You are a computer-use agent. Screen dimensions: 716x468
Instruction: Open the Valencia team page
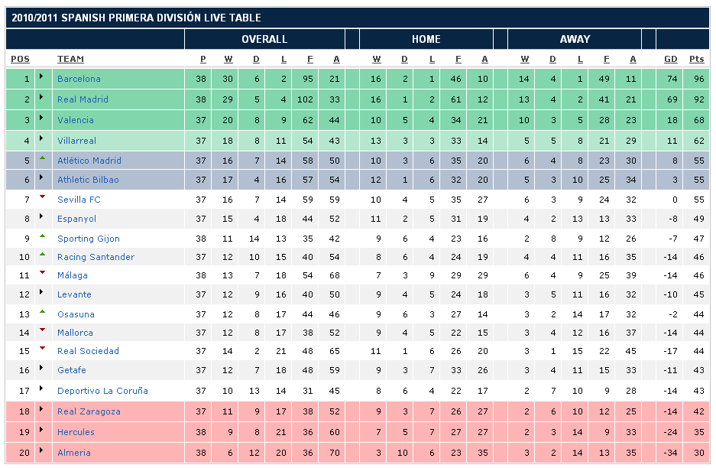(x=76, y=120)
